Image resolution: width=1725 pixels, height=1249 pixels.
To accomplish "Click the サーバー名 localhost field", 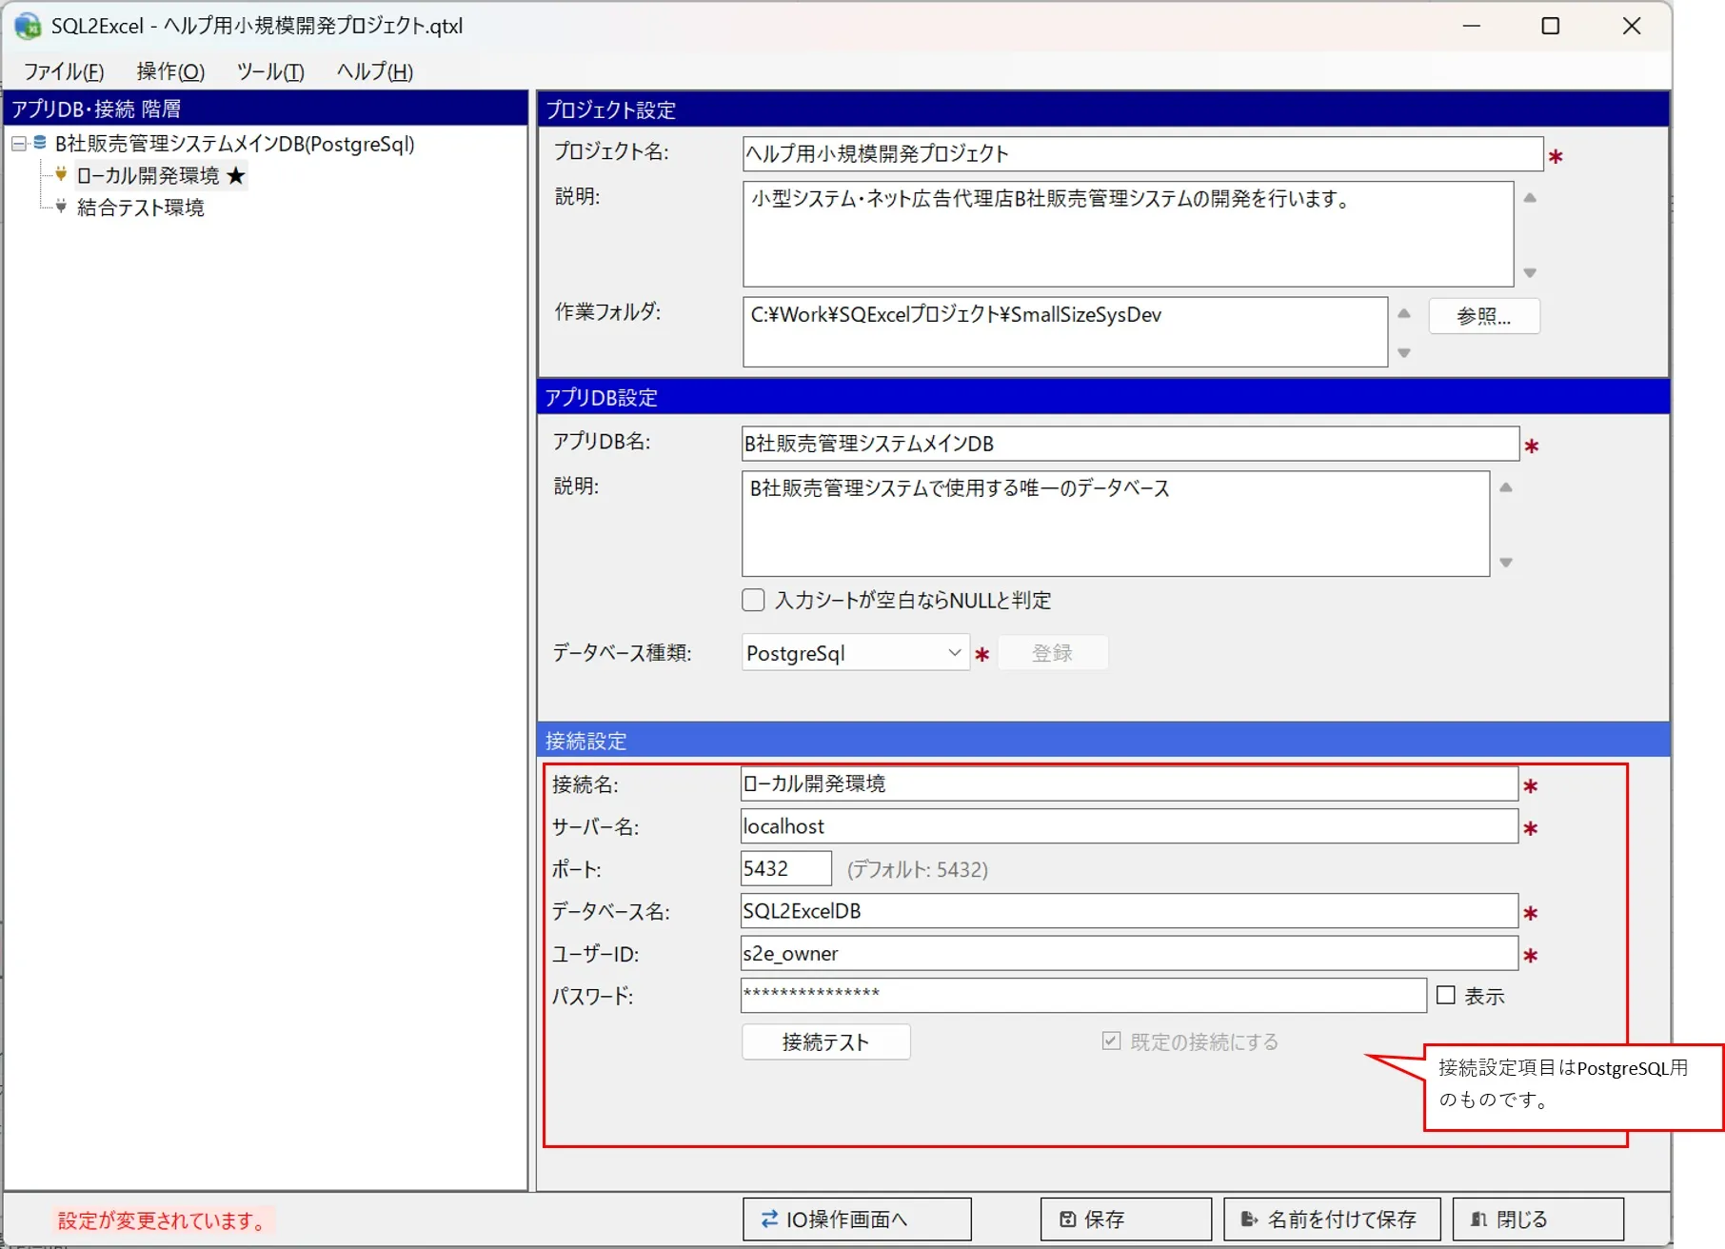I will coord(1129,825).
